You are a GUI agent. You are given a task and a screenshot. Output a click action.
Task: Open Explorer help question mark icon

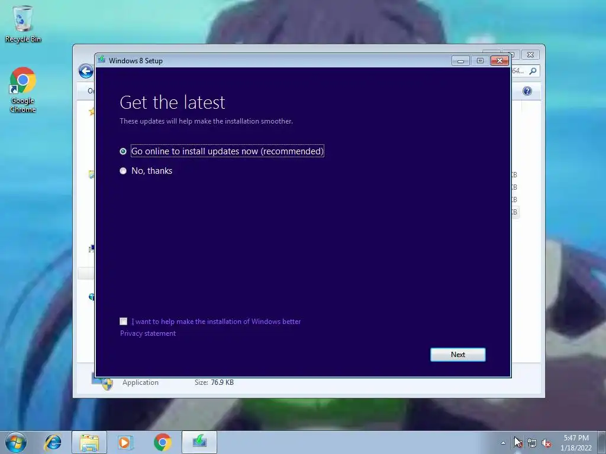pos(527,91)
